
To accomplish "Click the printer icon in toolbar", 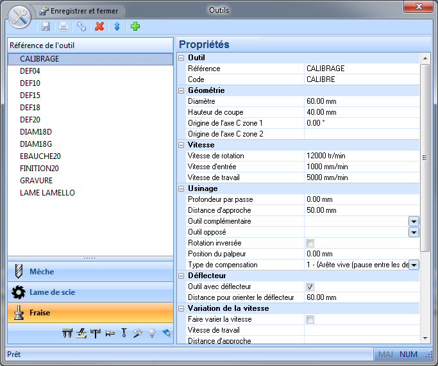I will click(x=63, y=26).
